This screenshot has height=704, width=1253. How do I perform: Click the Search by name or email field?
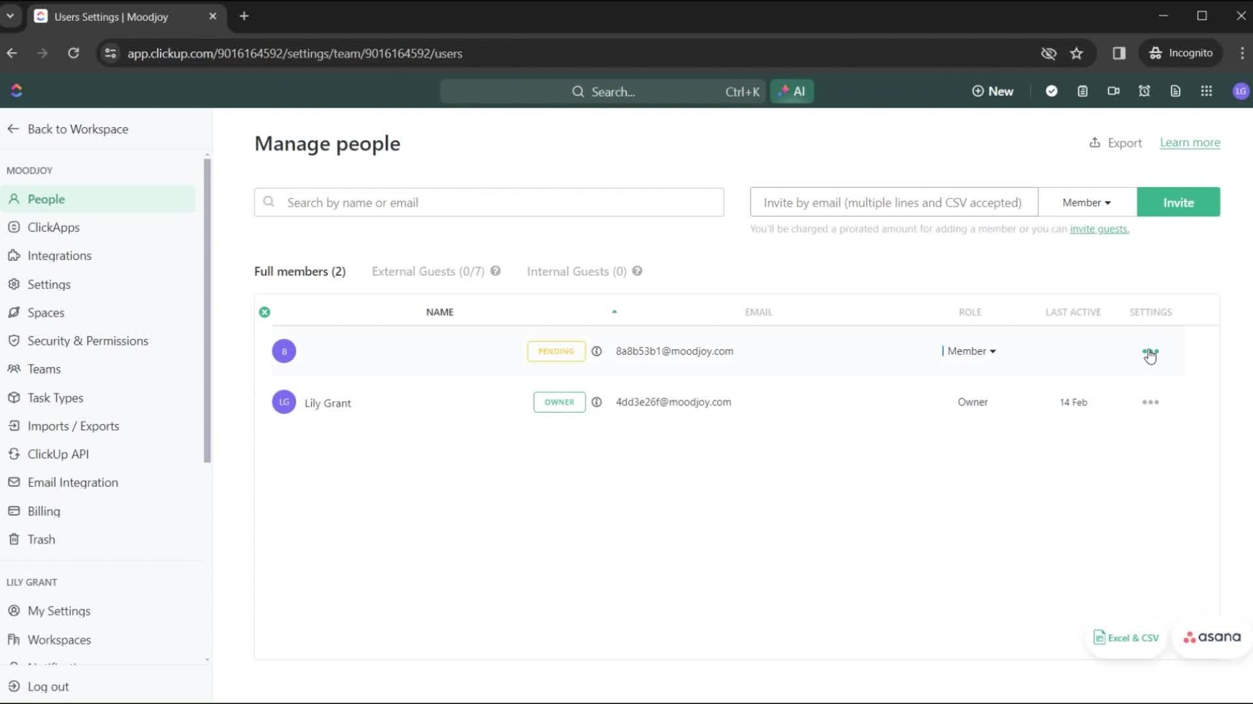tap(489, 202)
